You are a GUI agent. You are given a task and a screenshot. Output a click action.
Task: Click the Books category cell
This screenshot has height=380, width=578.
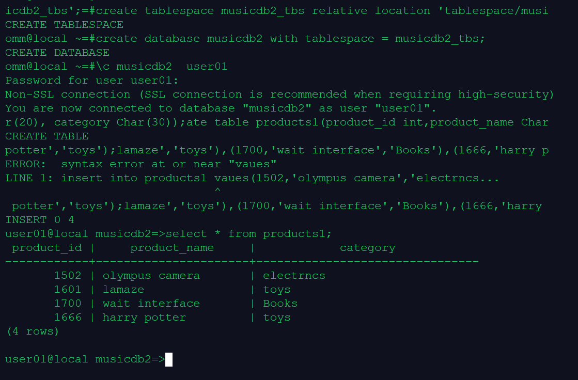click(280, 304)
